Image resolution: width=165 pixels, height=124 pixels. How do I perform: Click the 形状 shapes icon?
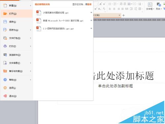click(x=159, y=5)
